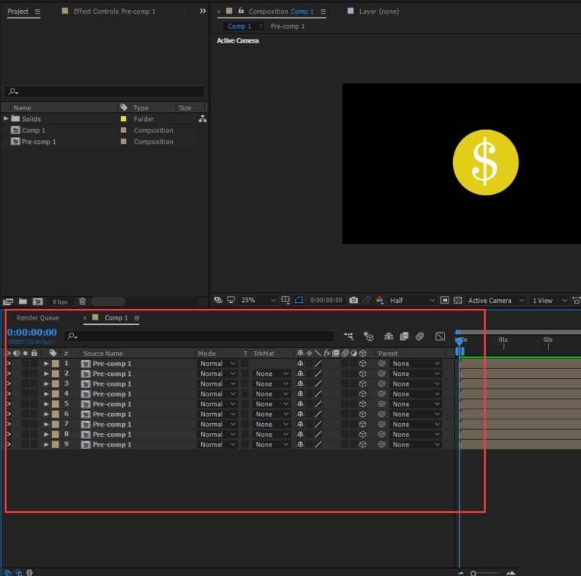581x576 pixels.
Task: Click the timeline current time 0:00:00:00
Action: click(x=32, y=333)
